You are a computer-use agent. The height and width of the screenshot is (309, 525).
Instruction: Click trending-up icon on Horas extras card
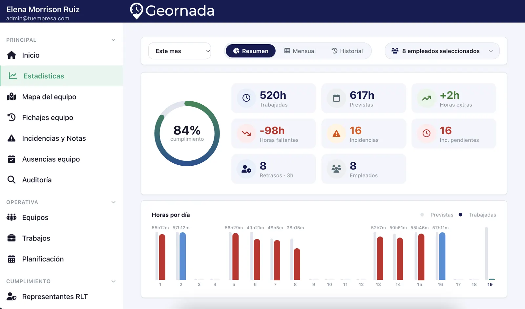[x=427, y=98]
